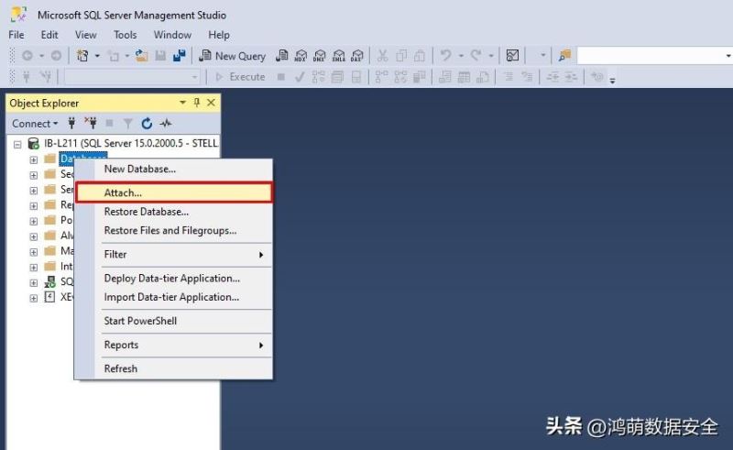Choose Start PowerShell
The image size is (733, 450).
174,321
